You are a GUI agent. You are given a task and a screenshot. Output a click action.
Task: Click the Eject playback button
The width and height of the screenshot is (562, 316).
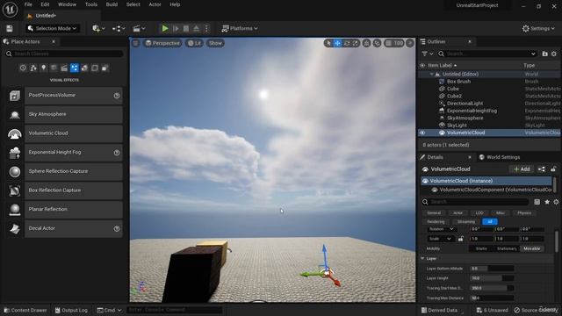click(196, 28)
